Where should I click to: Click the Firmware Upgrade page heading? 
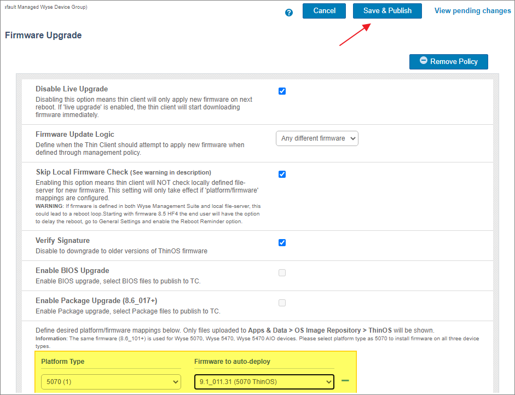point(43,36)
